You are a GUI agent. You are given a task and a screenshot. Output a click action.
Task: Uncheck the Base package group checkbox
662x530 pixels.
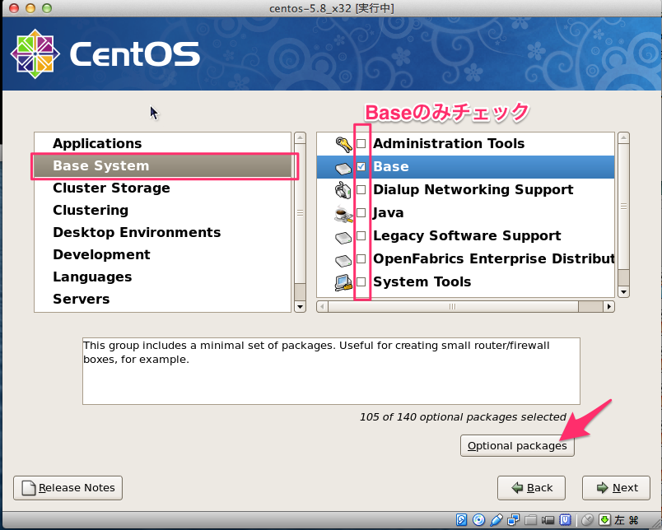361,167
